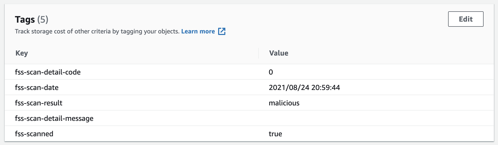The height and width of the screenshot is (145, 498).
Task: Select the fss-scan-detail-message key
Action: tap(54, 119)
